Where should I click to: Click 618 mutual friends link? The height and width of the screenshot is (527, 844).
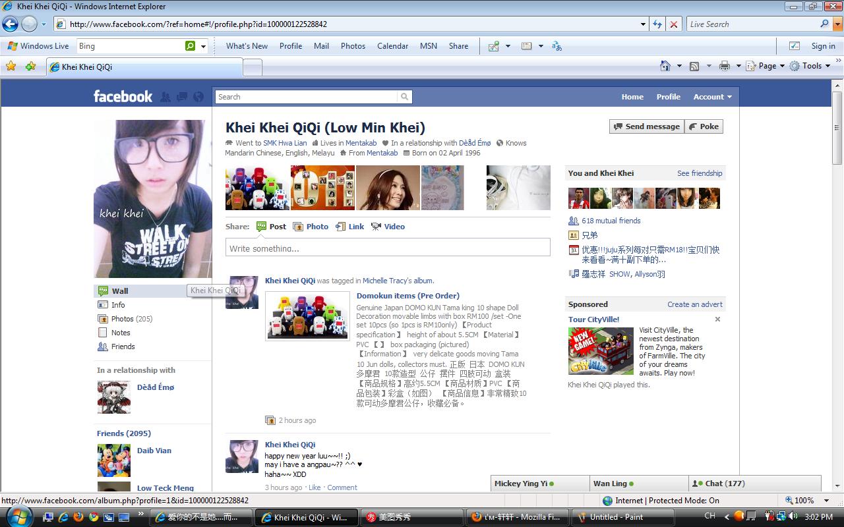point(611,221)
